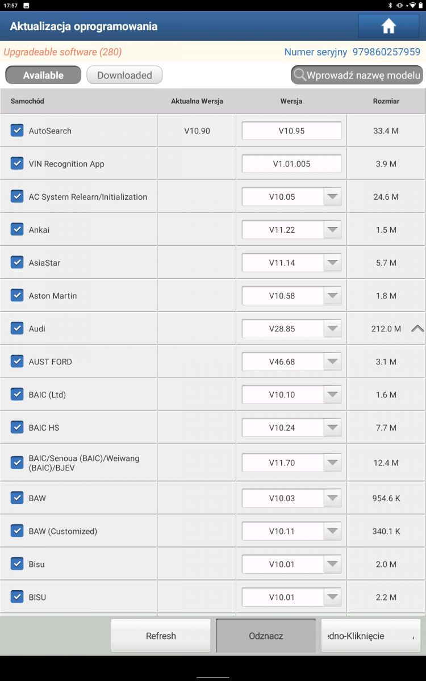Open the BAW V10.03 version dropdown
Viewport: 426px width, 681px height.
[x=291, y=498]
